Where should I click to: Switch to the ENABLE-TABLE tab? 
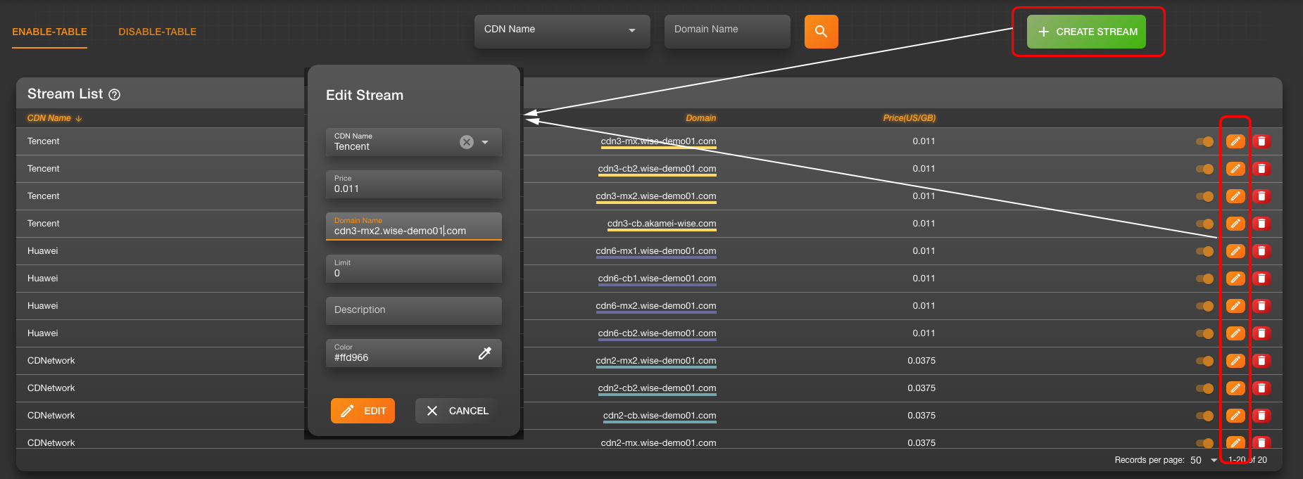tap(49, 32)
